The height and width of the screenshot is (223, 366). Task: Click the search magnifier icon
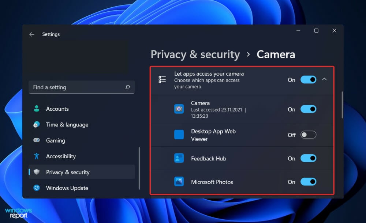tap(127, 87)
